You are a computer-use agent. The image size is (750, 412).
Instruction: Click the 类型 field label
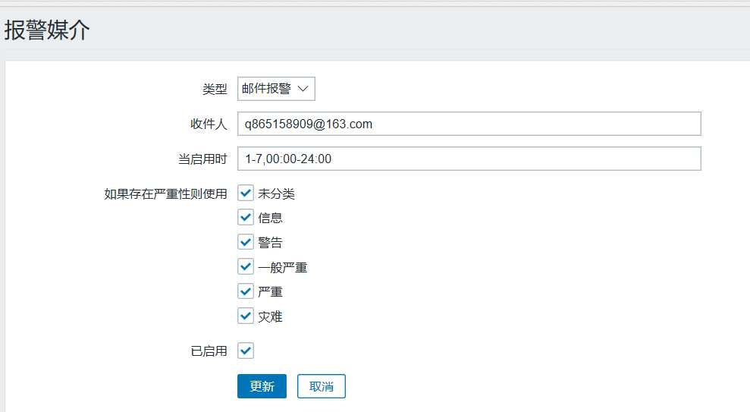click(x=215, y=89)
